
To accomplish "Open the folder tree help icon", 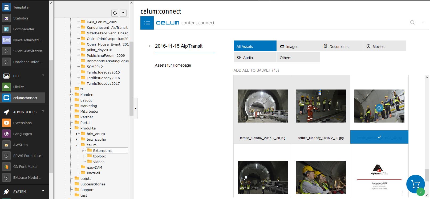I will (x=123, y=13).
